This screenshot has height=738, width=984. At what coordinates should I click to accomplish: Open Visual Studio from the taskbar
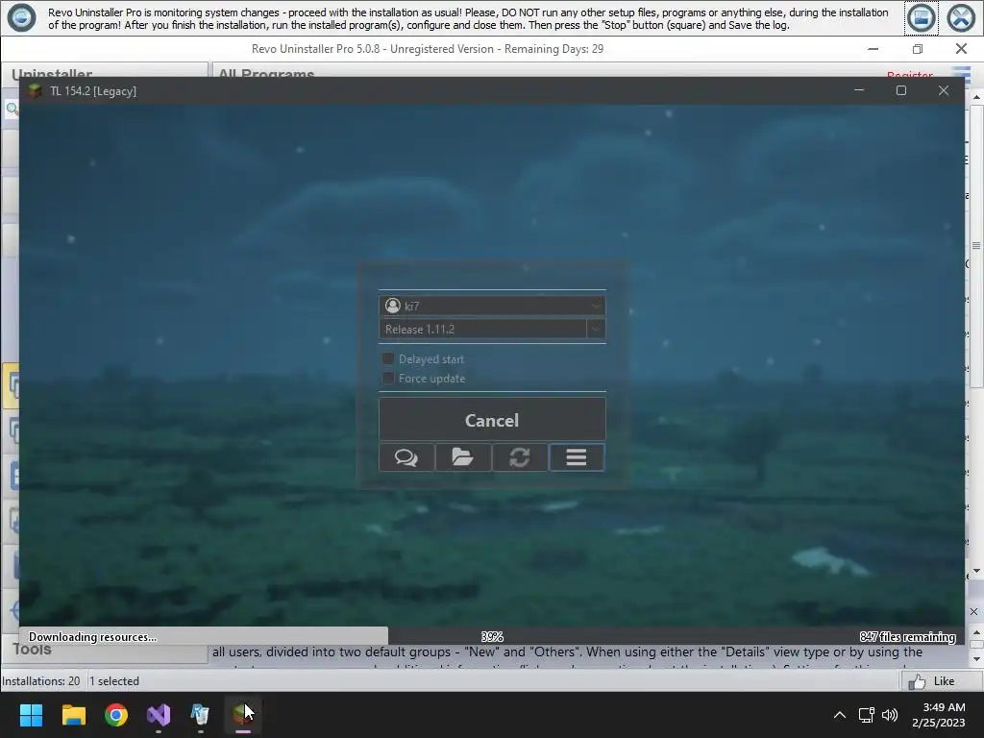(x=159, y=715)
